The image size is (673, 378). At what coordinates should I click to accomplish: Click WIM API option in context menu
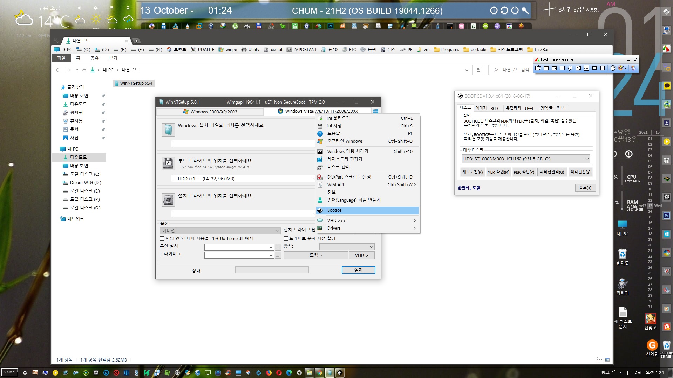(335, 184)
